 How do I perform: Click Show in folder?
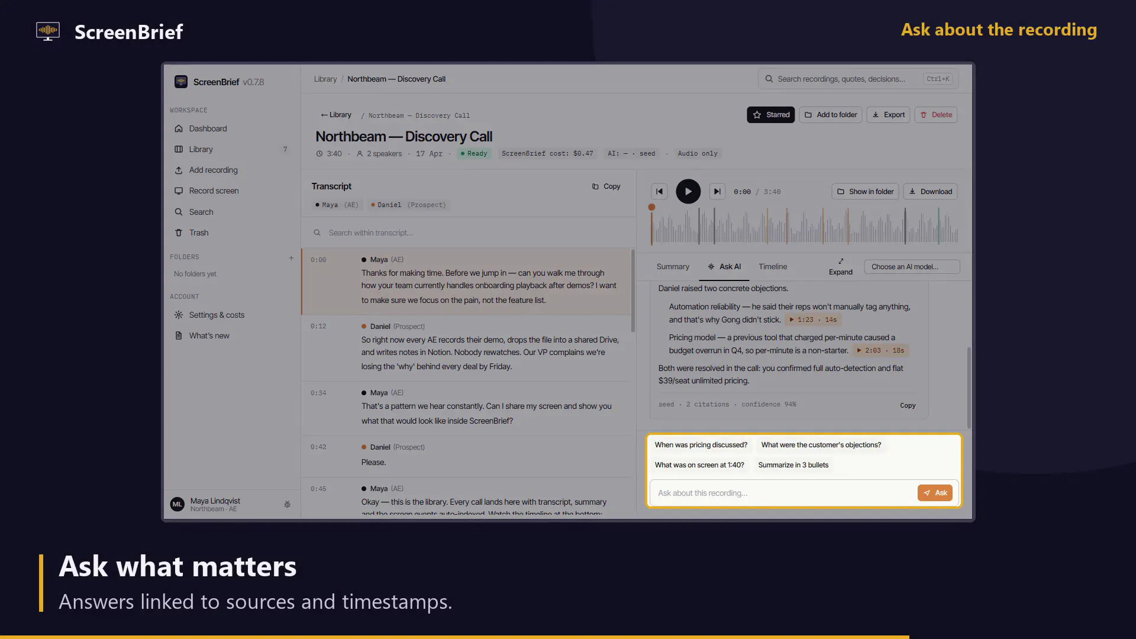pos(865,192)
